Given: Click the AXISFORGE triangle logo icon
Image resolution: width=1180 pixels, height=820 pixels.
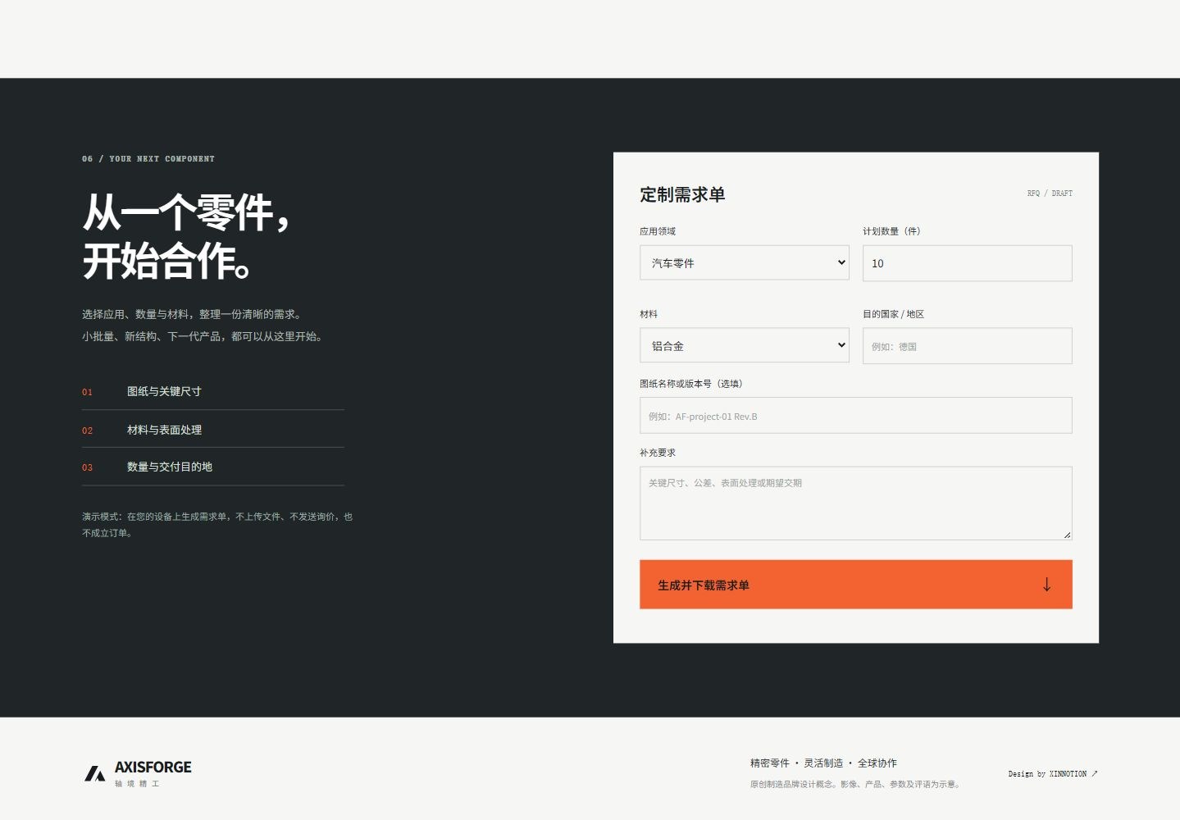Looking at the screenshot, I should [95, 773].
